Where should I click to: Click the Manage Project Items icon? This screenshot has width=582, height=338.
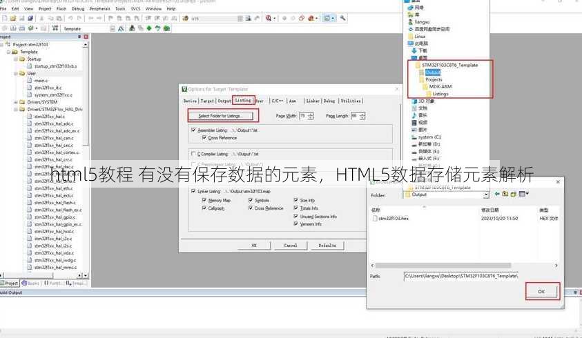(x=132, y=28)
